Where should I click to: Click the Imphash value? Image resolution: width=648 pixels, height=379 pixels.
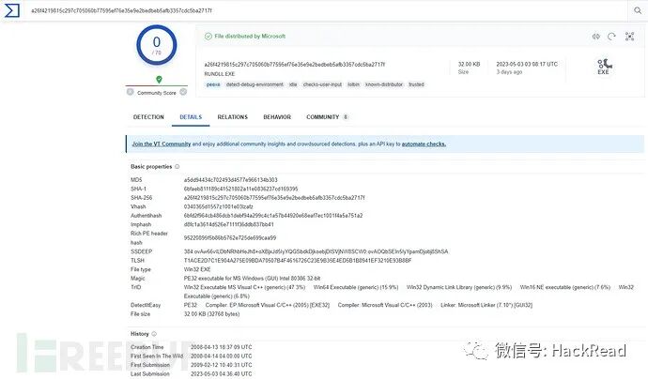[x=228, y=224]
